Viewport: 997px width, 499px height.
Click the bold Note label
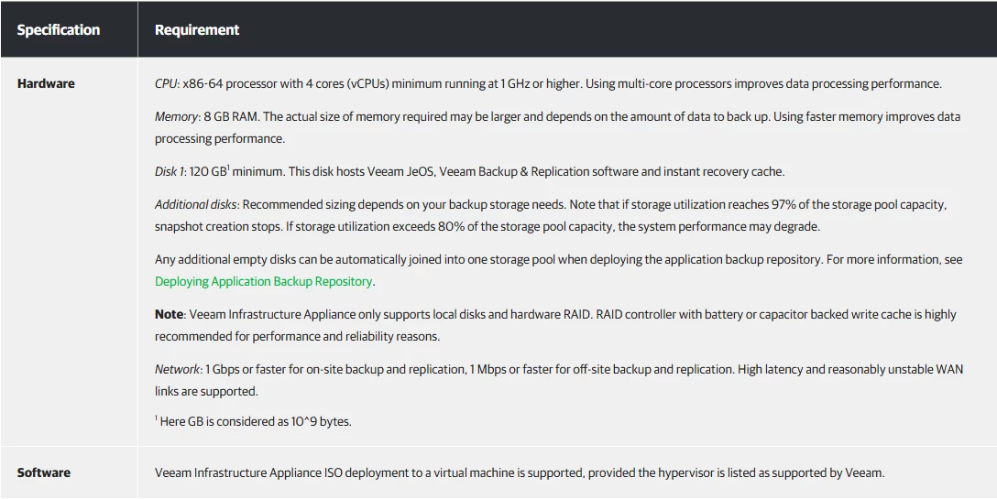click(x=170, y=315)
